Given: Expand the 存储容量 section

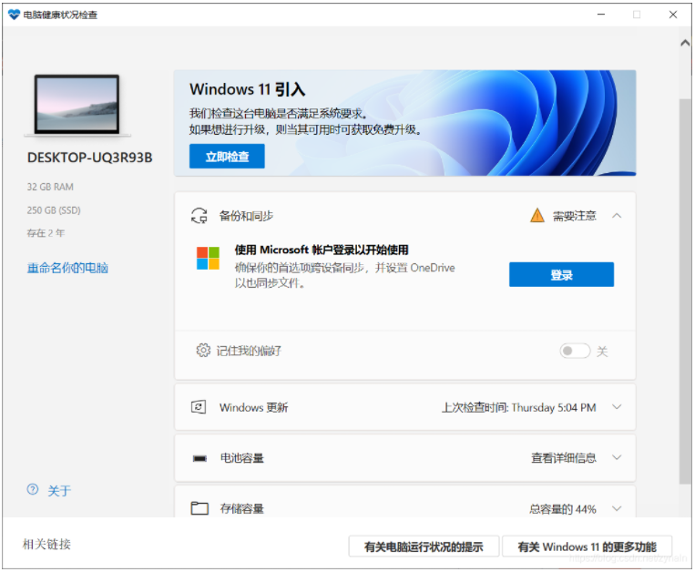Looking at the screenshot, I should [x=617, y=508].
